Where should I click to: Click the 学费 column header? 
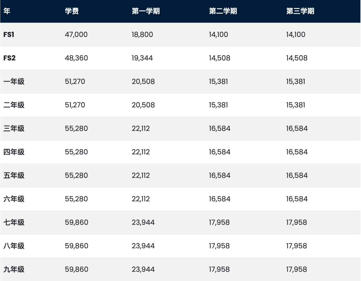click(x=72, y=11)
